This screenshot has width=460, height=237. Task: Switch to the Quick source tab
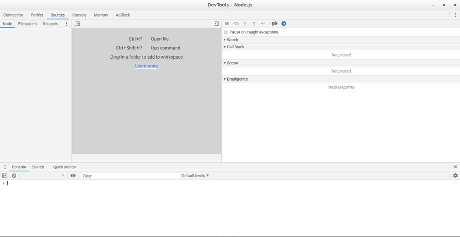[64, 167]
